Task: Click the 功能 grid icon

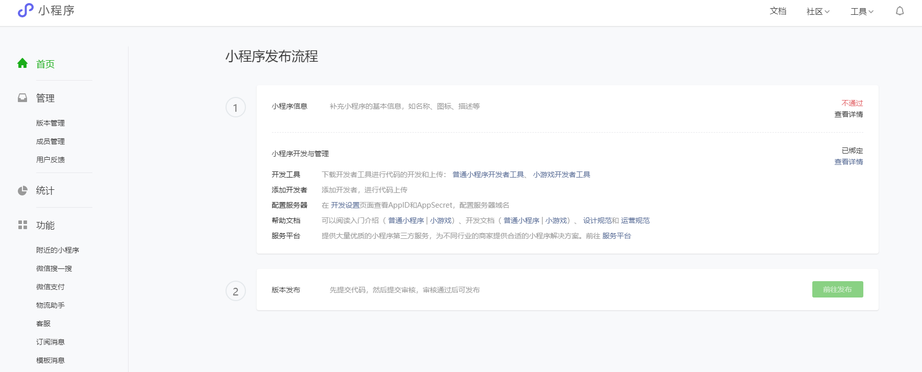Action: [x=22, y=225]
